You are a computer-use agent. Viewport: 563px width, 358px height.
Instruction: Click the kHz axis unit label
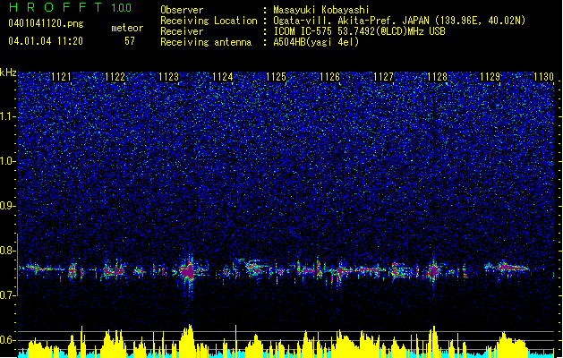click(x=8, y=72)
